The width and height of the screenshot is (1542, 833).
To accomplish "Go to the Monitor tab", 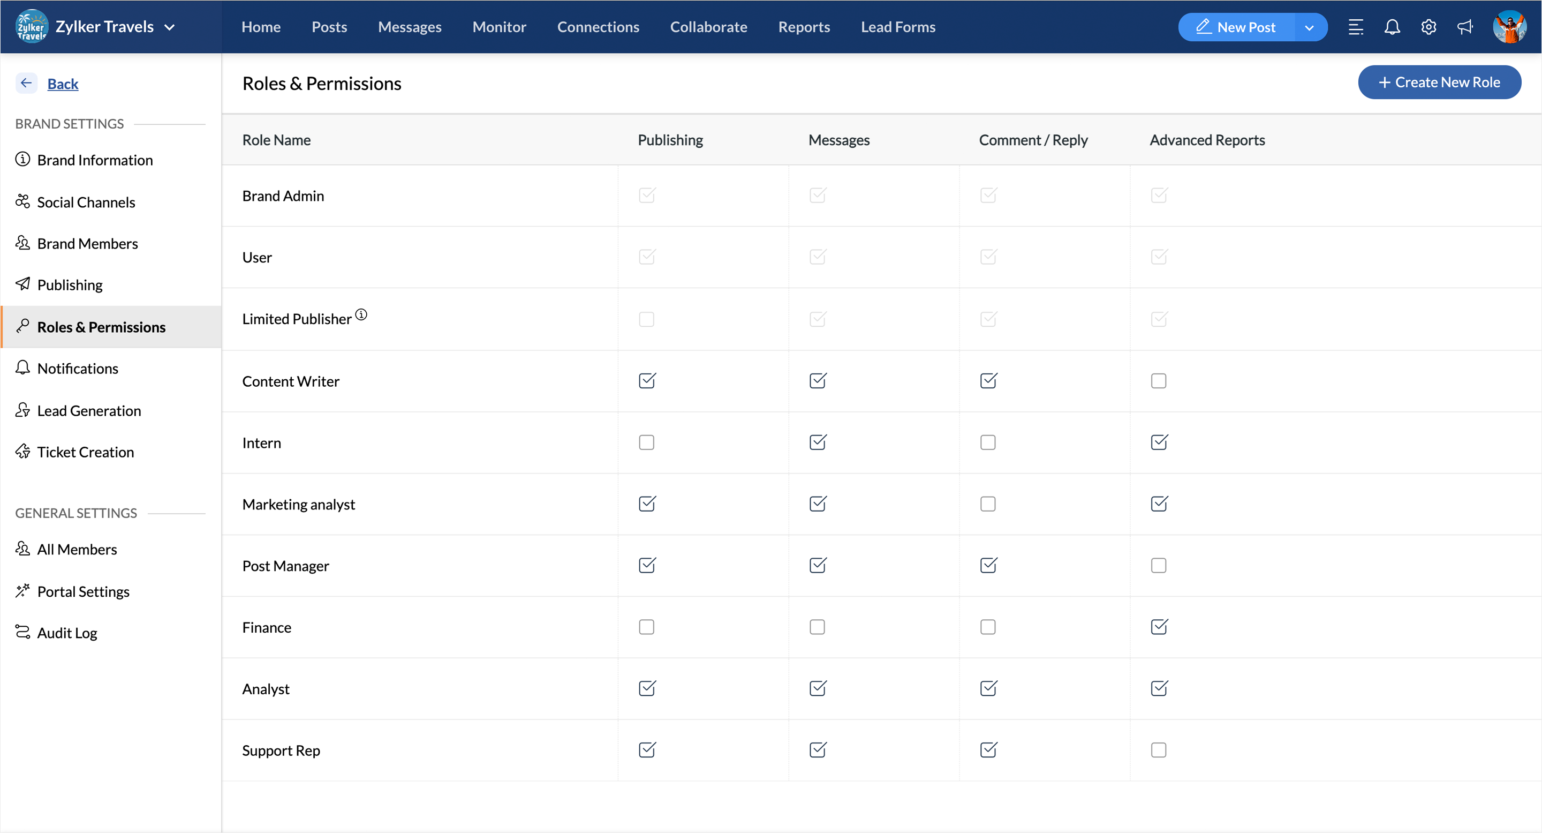I will tap(498, 27).
